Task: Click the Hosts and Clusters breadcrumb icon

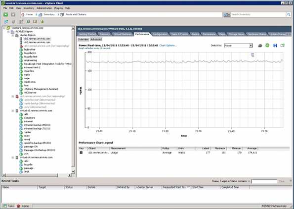Action: click(62, 14)
